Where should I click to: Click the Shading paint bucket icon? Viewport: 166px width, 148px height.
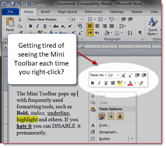[x=107, y=33]
